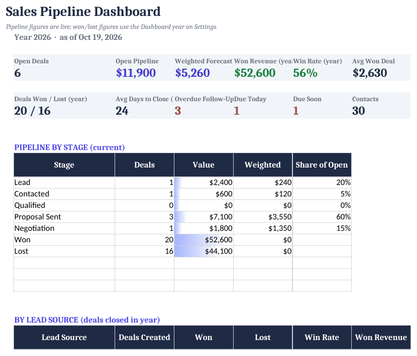Click the Weighted column header

coord(263,165)
